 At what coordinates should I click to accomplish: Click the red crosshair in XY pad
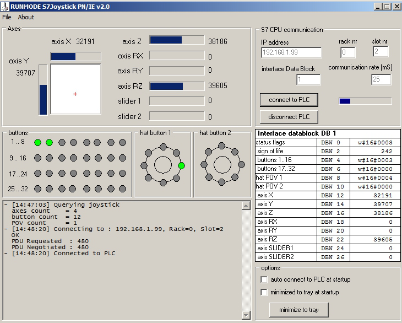pos(75,94)
